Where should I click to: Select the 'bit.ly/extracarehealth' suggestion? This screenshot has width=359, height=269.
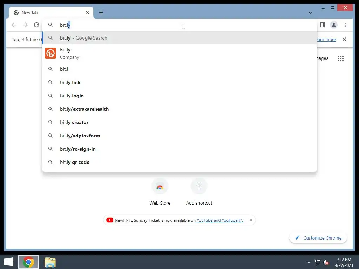180,109
